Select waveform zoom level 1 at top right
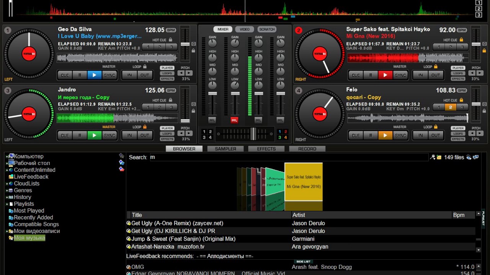The image size is (490, 275). 479,3
